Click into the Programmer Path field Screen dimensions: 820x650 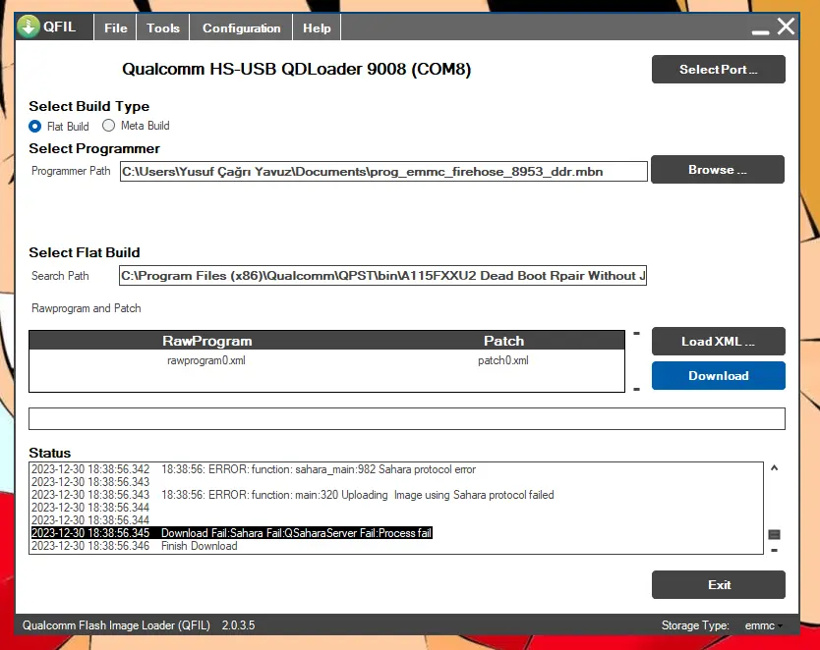[x=383, y=171]
